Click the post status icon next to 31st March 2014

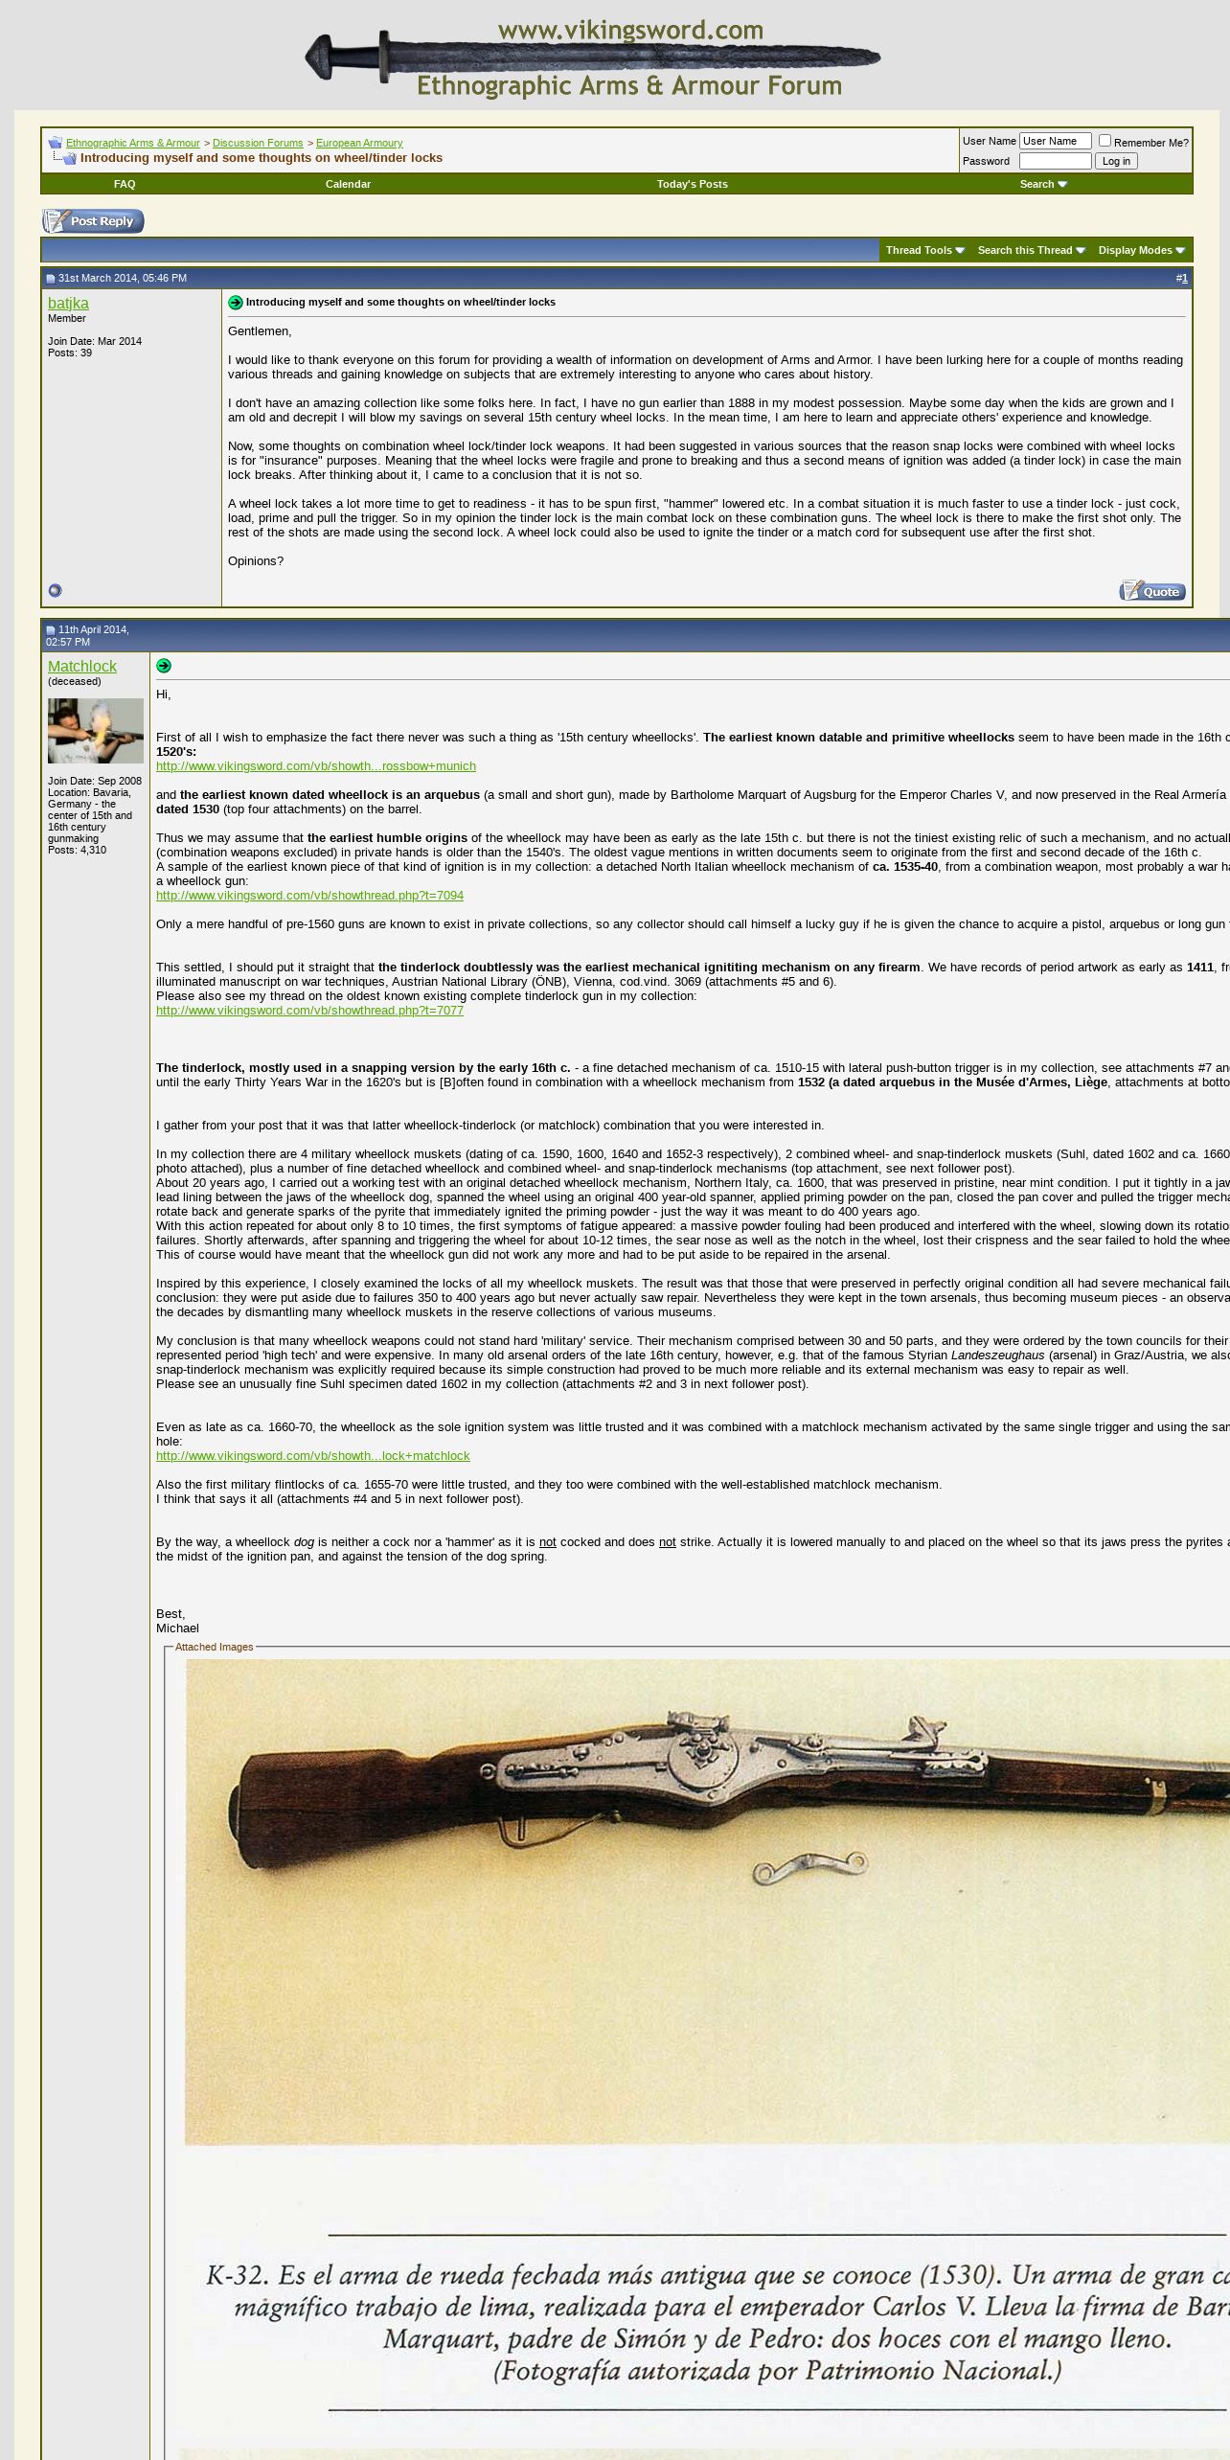pyautogui.click(x=51, y=279)
